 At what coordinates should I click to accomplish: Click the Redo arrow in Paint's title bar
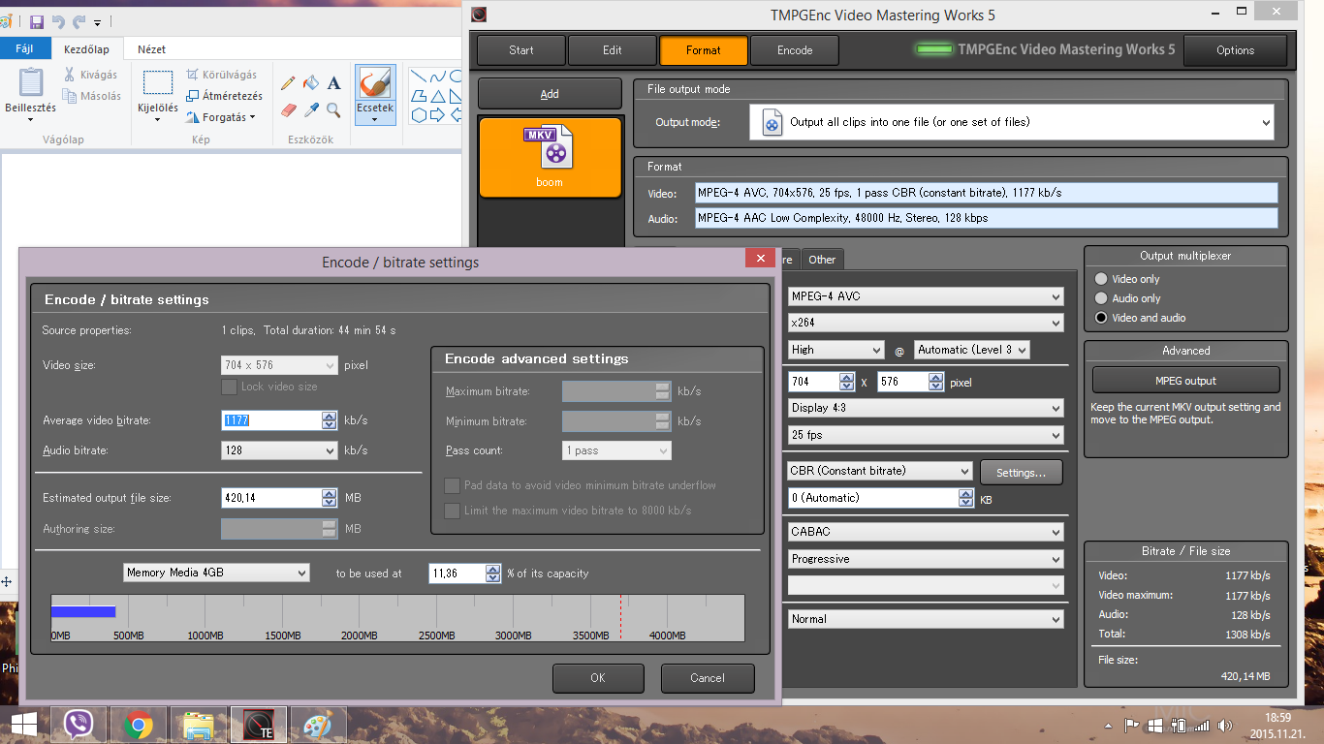(79, 21)
